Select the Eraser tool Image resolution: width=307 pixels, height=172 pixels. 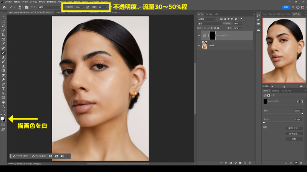3,66
